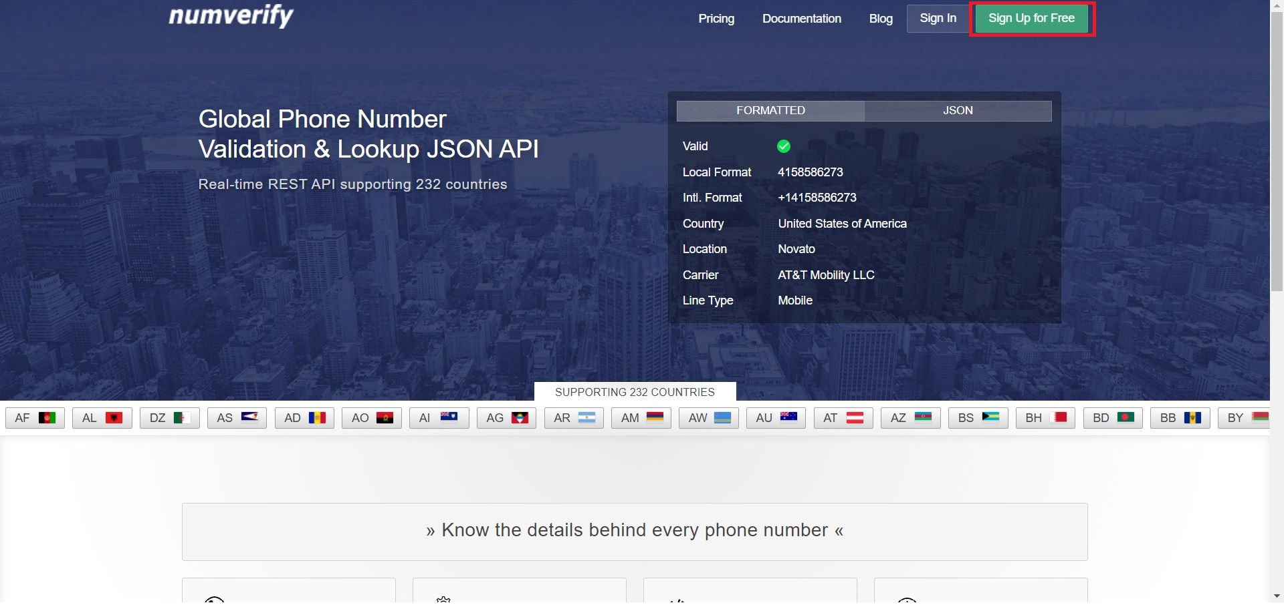The width and height of the screenshot is (1284, 609).
Task: Visit the Blog link
Action: (x=881, y=19)
